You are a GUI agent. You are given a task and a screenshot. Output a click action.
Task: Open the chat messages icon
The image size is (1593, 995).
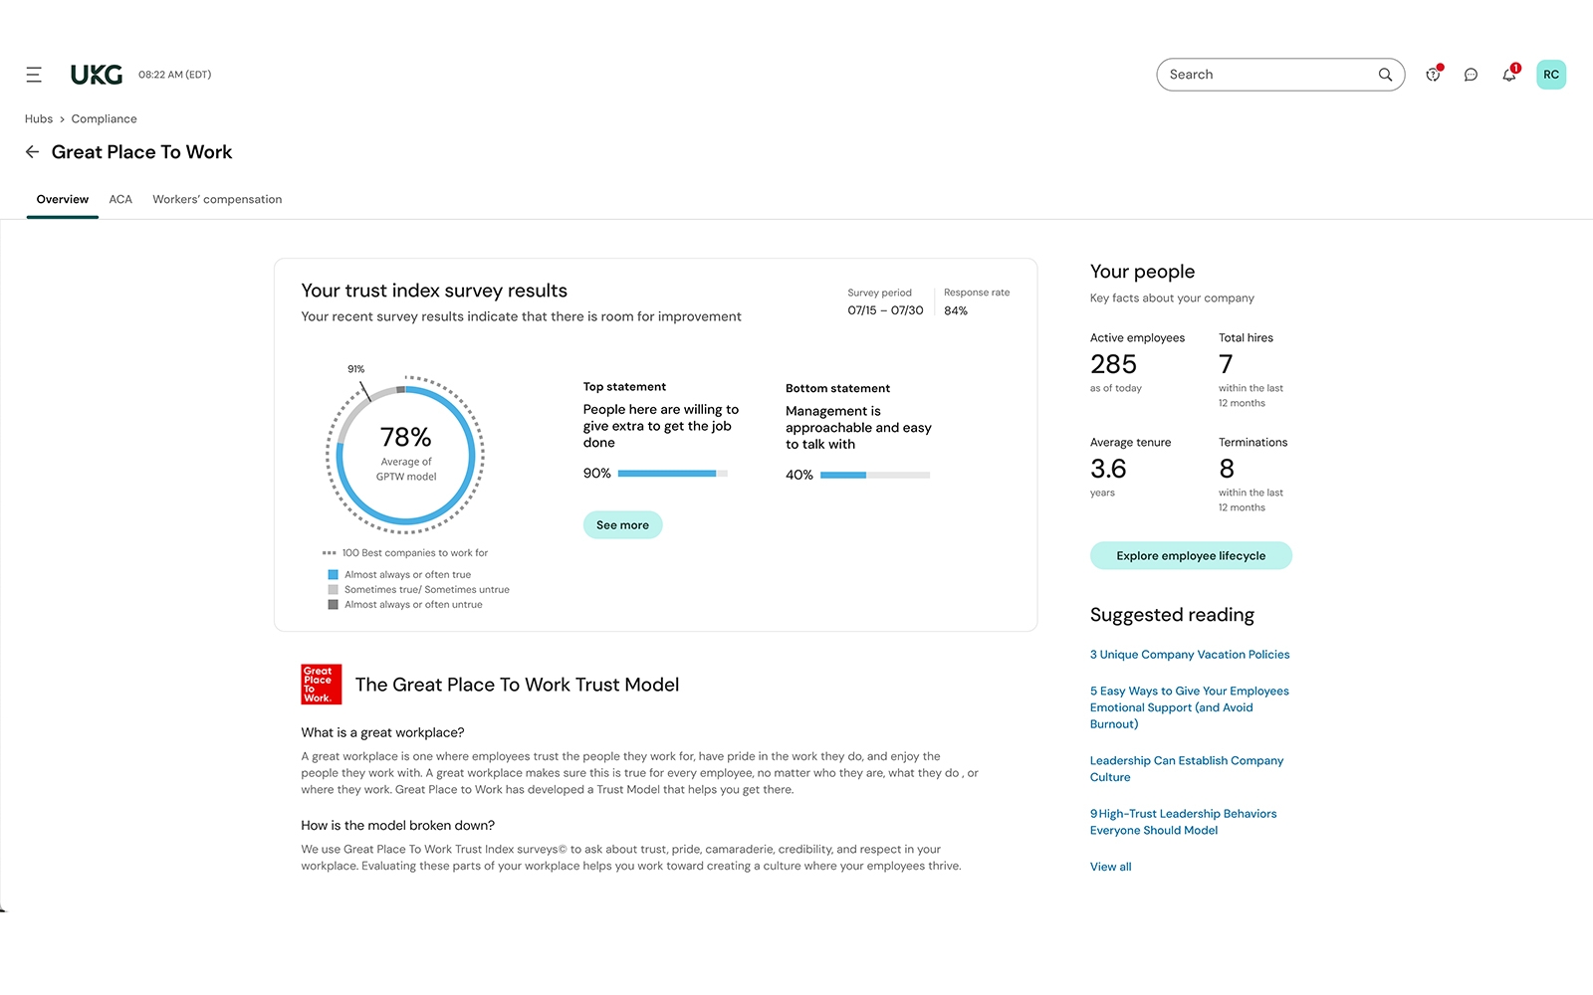(x=1471, y=75)
